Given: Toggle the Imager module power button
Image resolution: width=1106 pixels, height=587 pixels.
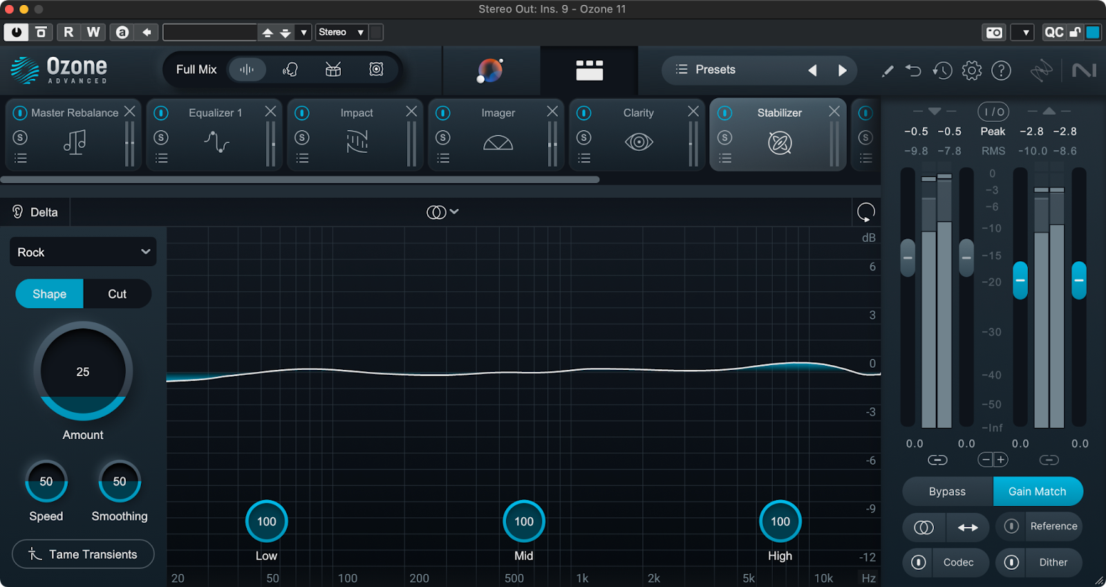Looking at the screenshot, I should pyautogui.click(x=443, y=113).
